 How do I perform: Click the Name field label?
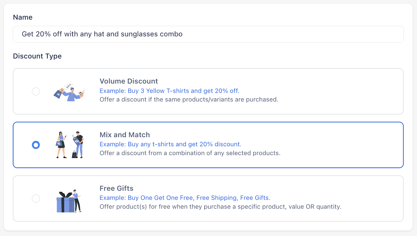tap(23, 17)
